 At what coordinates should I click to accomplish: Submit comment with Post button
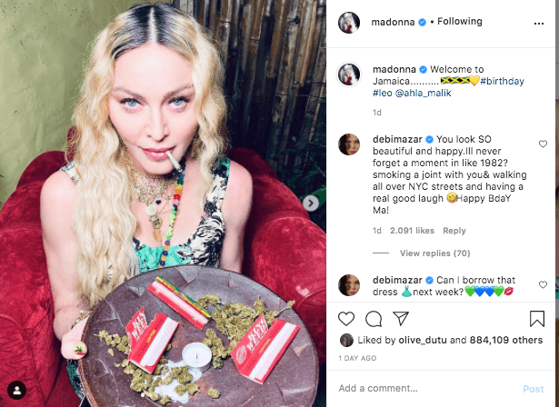click(x=533, y=389)
